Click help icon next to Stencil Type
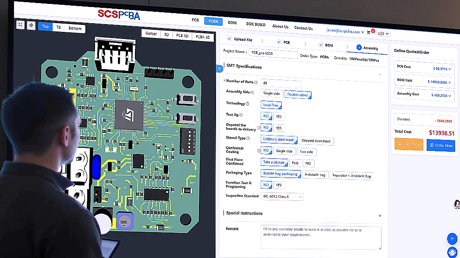Screen dimensions: 460x258 tap(248, 138)
